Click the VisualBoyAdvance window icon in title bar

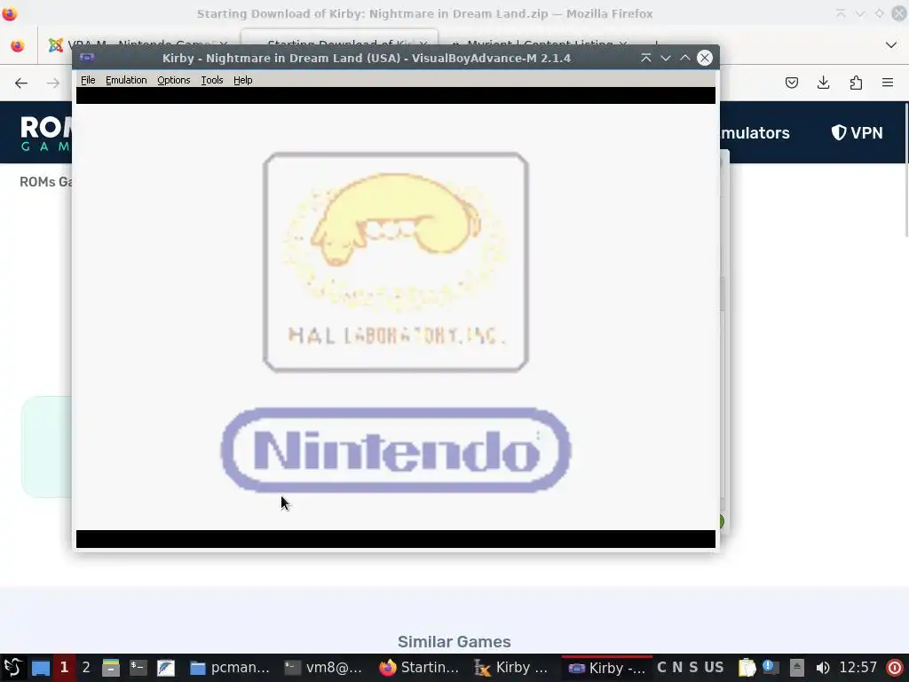click(87, 58)
